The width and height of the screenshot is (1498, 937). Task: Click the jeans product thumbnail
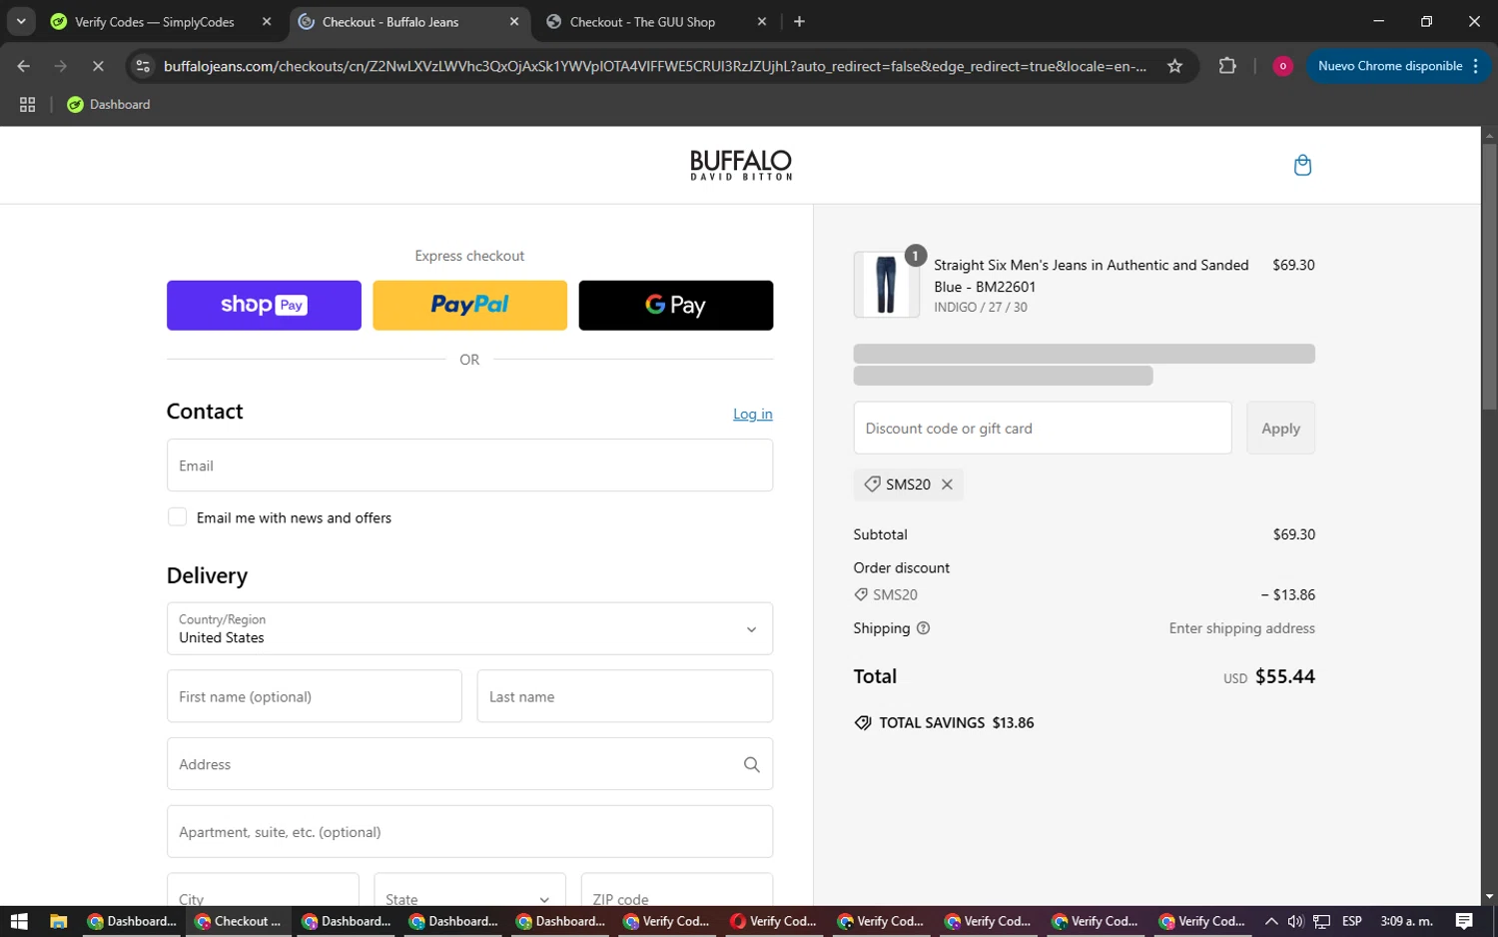[886, 285]
